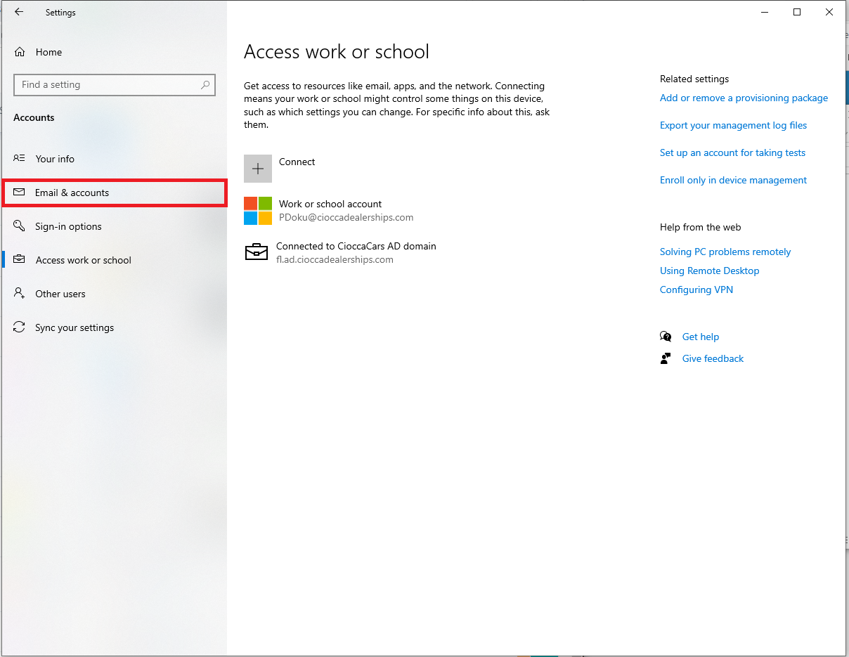Maximize the Settings window
The height and width of the screenshot is (657, 849).
797,12
